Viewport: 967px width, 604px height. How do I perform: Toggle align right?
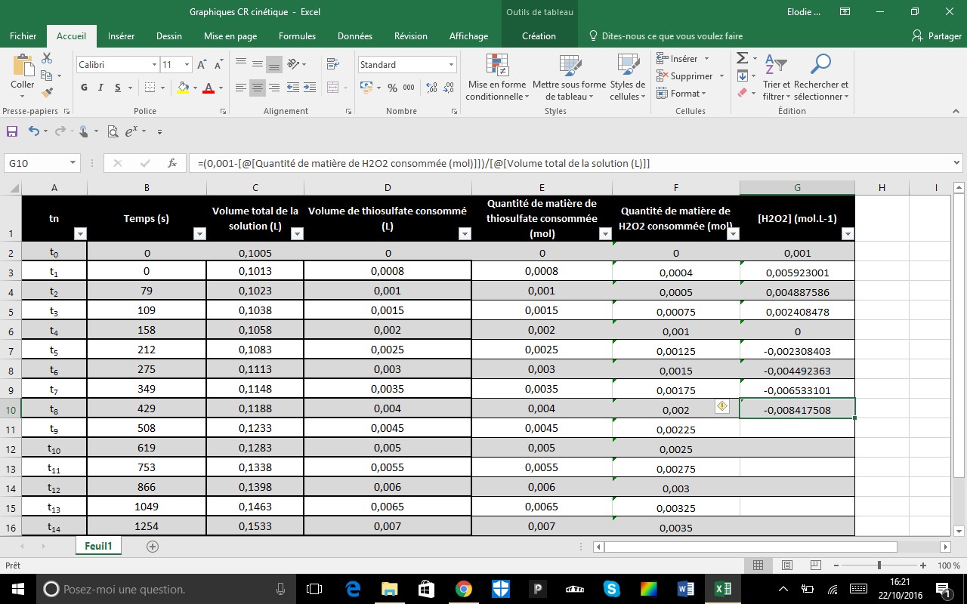click(x=274, y=88)
